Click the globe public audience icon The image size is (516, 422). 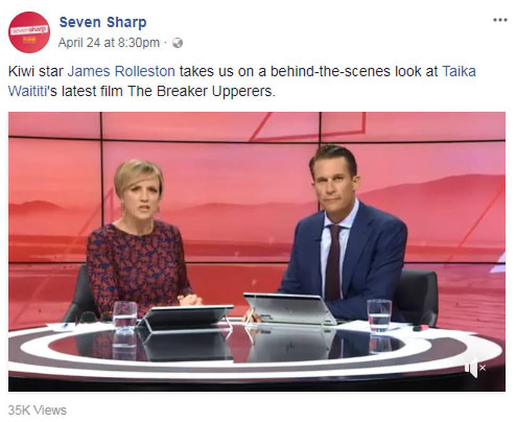[177, 43]
